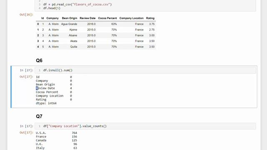This screenshot has height=150, width=267.
Task: Click the Kpime bean origin cell
Action: tap(73, 30)
